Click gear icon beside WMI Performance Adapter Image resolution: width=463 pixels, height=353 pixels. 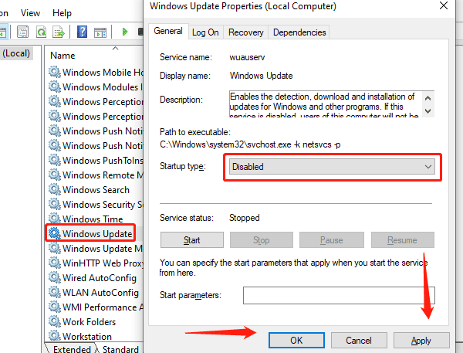pyautogui.click(x=54, y=307)
